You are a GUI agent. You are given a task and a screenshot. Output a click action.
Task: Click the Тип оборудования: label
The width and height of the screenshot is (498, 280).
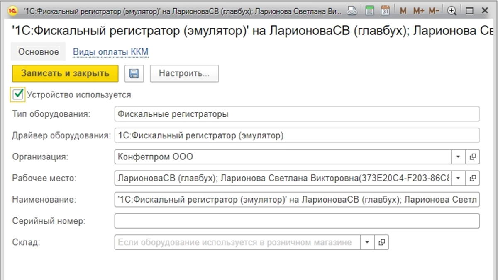[51, 114]
